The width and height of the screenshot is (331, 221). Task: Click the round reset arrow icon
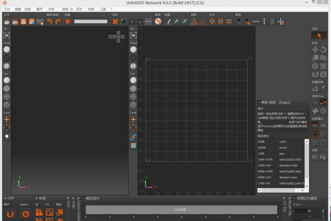(158, 22)
